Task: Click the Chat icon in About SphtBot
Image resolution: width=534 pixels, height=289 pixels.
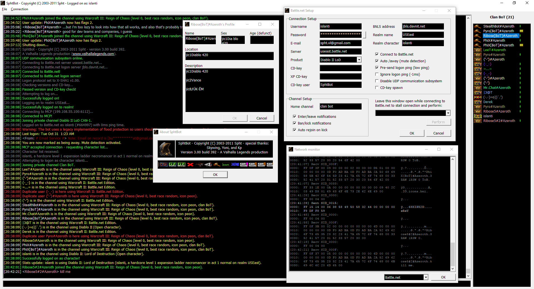Action: tap(164, 165)
